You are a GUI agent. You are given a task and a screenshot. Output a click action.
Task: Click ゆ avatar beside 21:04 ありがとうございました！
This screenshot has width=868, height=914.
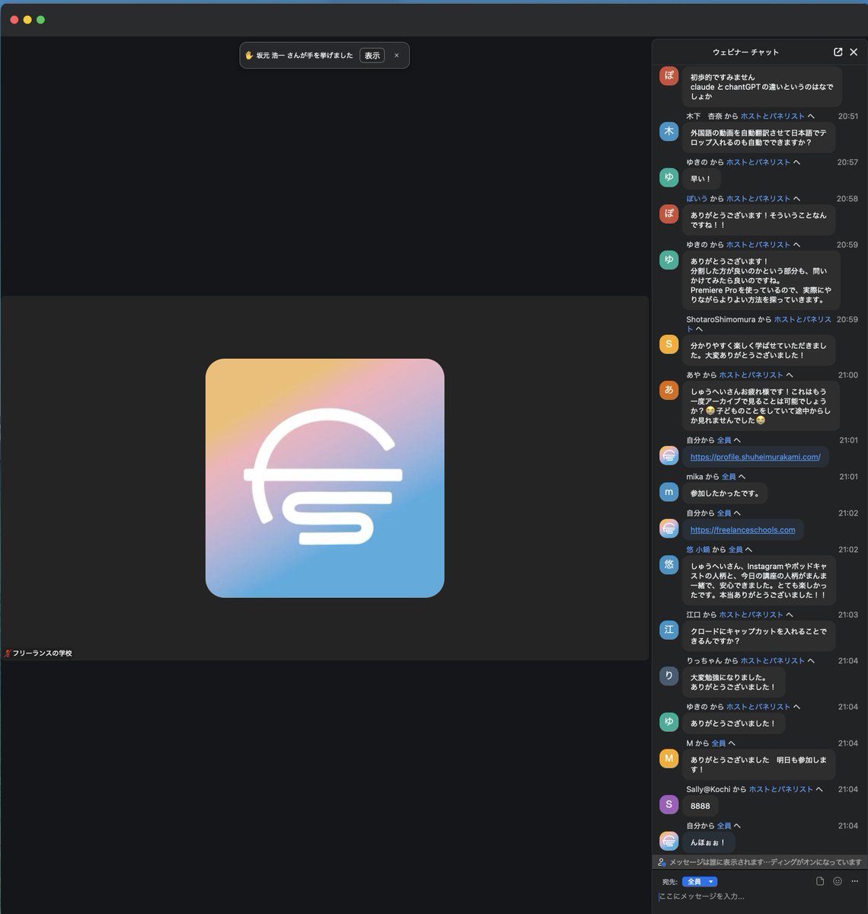pos(669,722)
